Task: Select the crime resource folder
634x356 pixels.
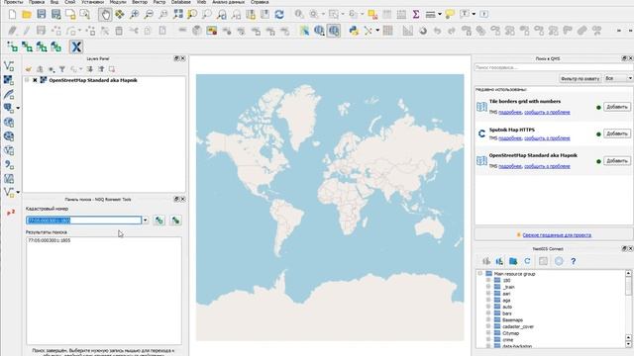Action: 507,340
